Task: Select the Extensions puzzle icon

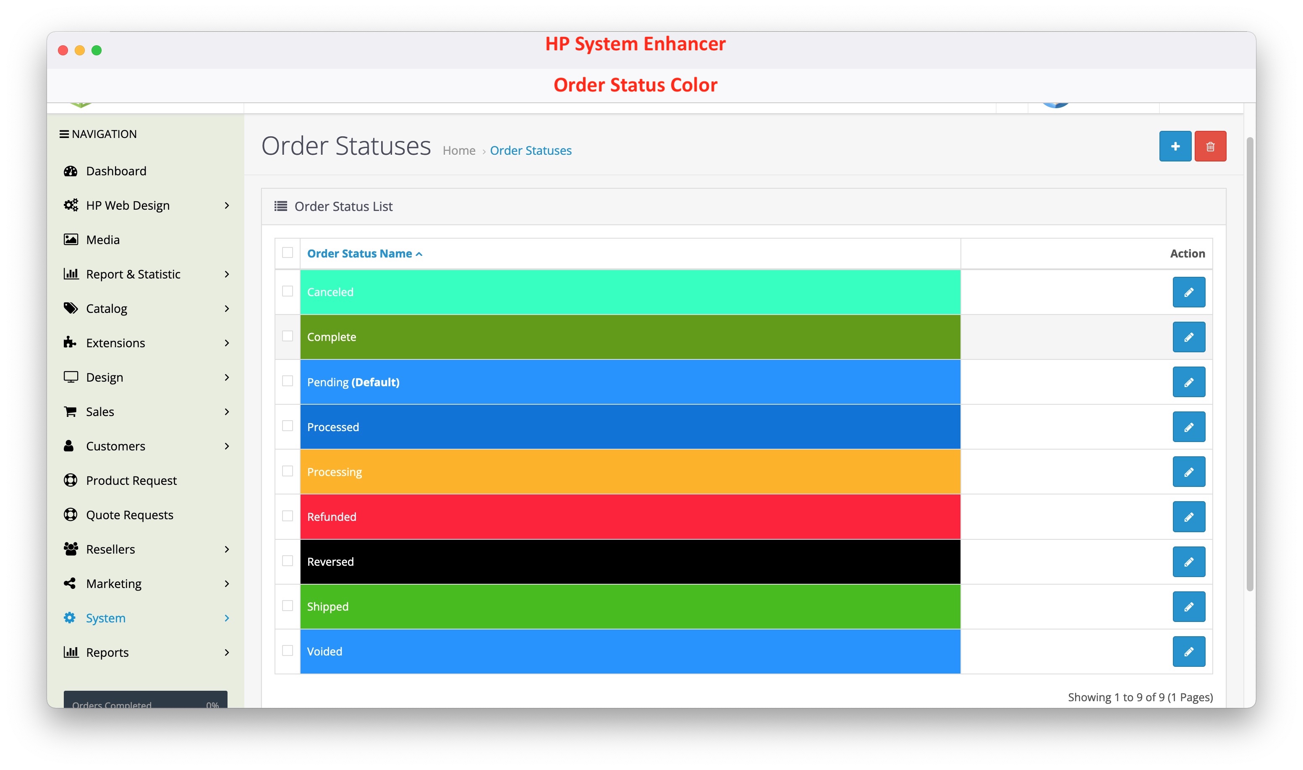Action: tap(71, 343)
